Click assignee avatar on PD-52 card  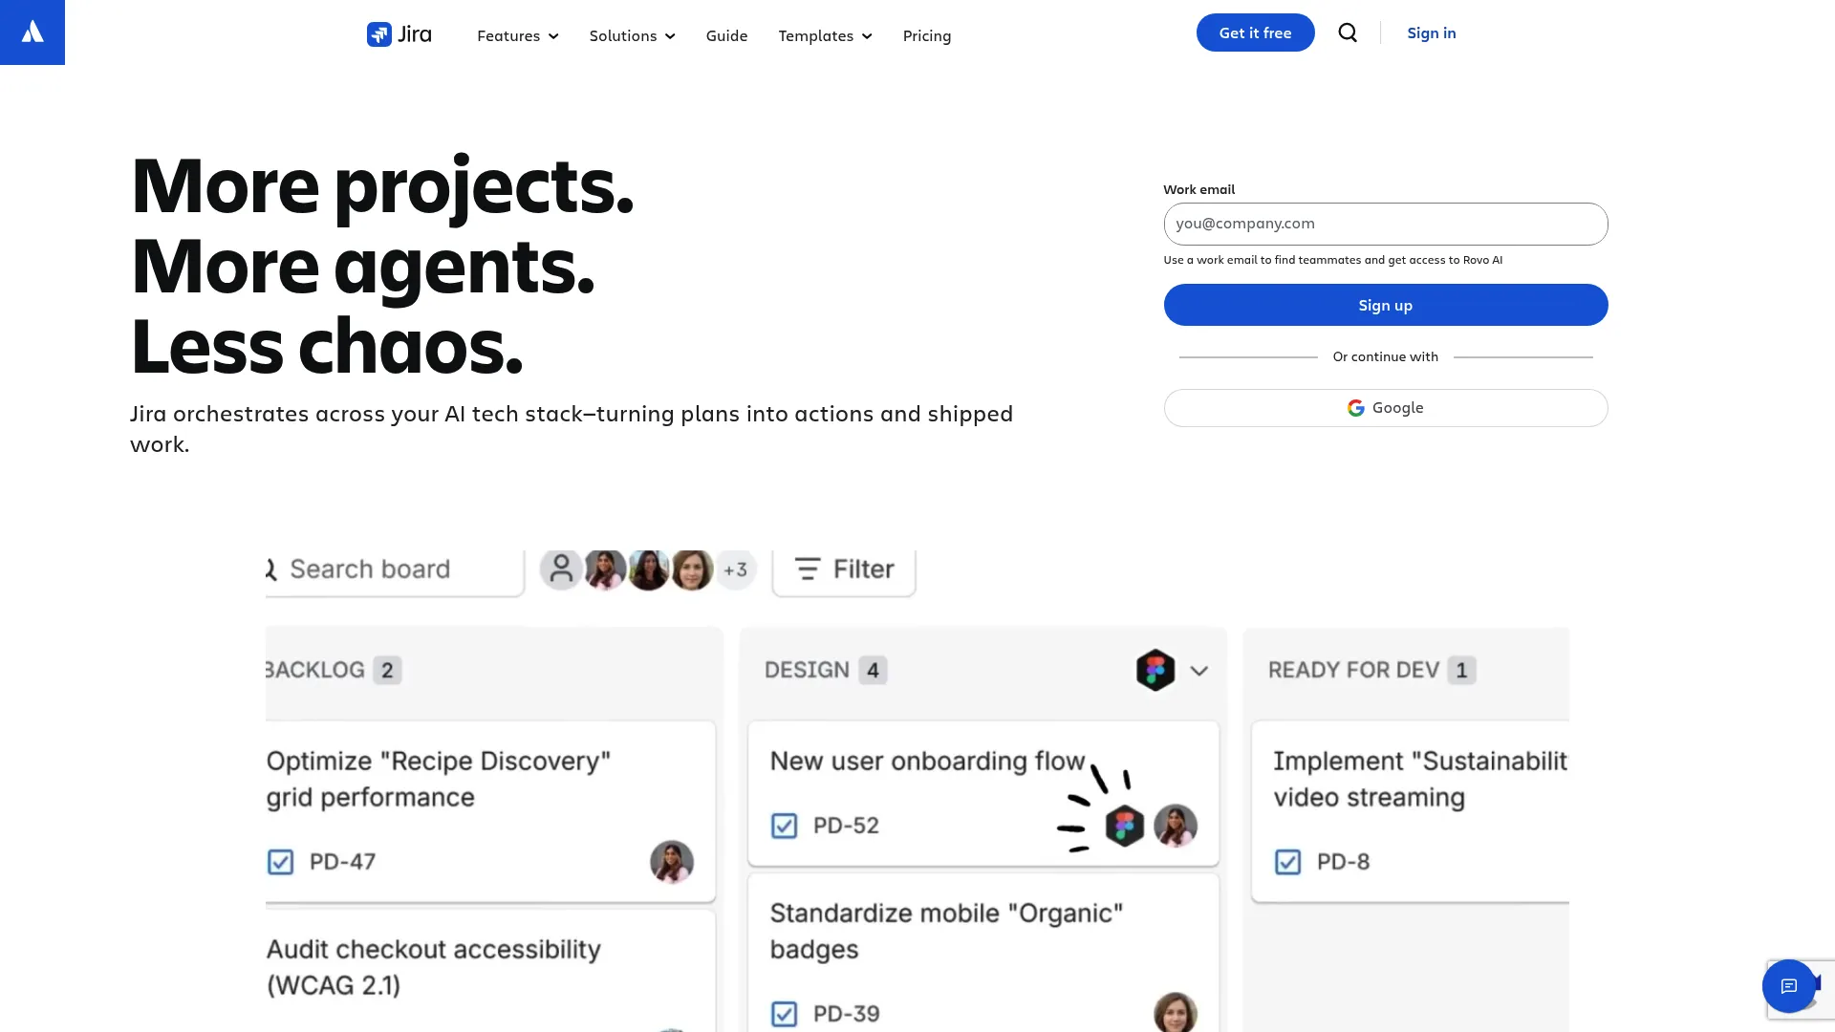(1176, 826)
